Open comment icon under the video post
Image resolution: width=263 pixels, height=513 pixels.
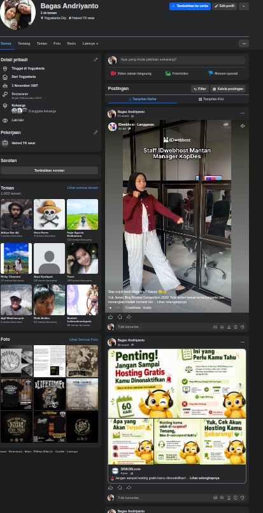pyautogui.click(x=120, y=316)
